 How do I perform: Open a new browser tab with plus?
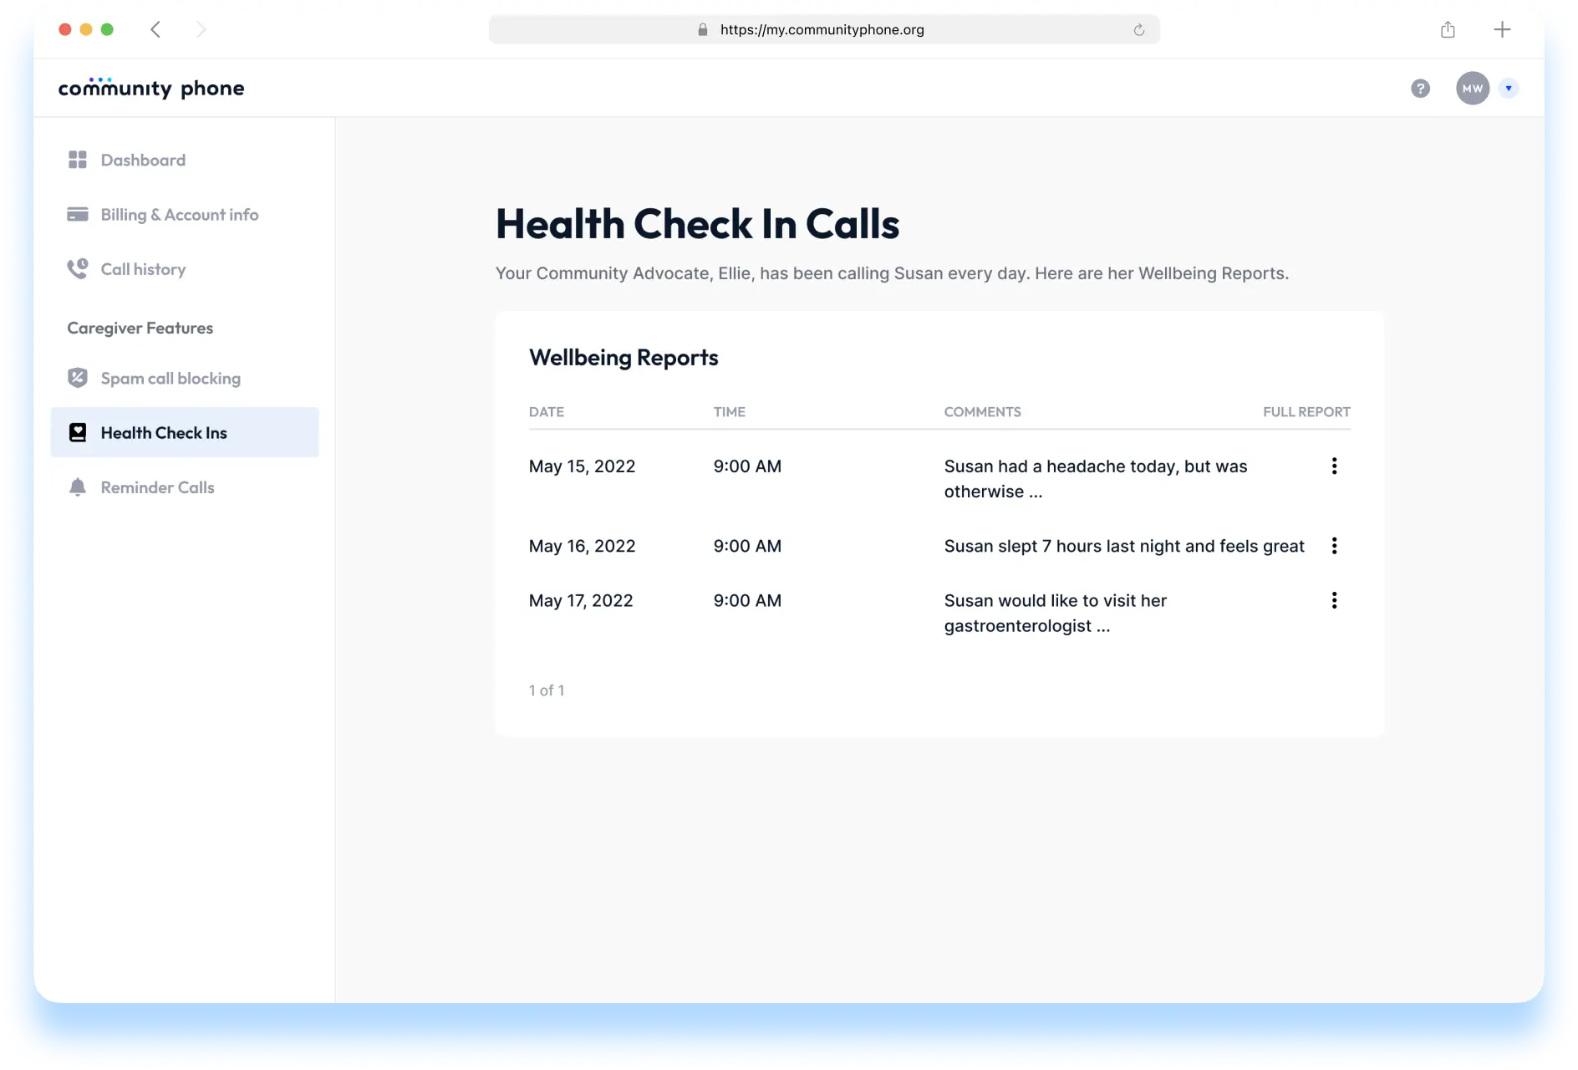1502,30
